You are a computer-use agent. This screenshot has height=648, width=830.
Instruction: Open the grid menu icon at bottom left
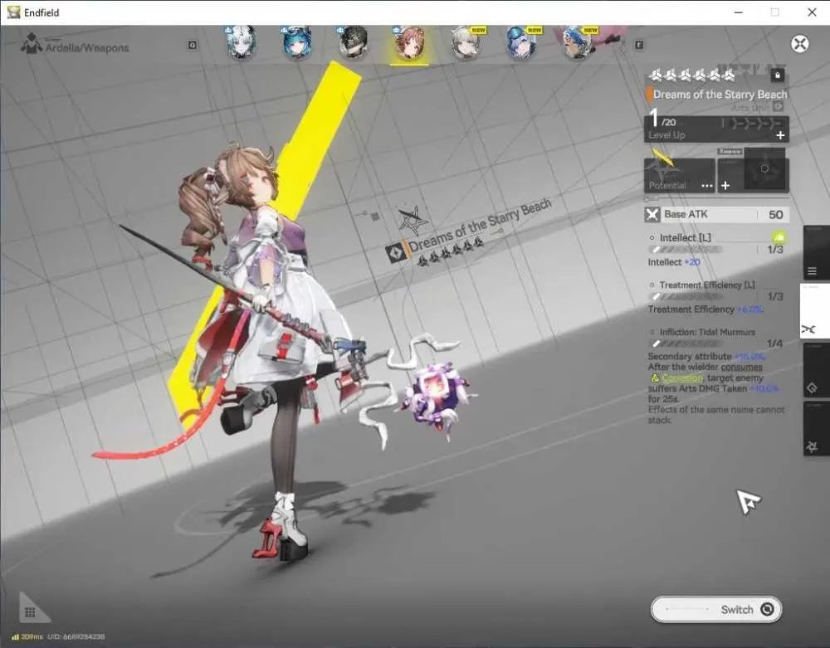tap(31, 612)
